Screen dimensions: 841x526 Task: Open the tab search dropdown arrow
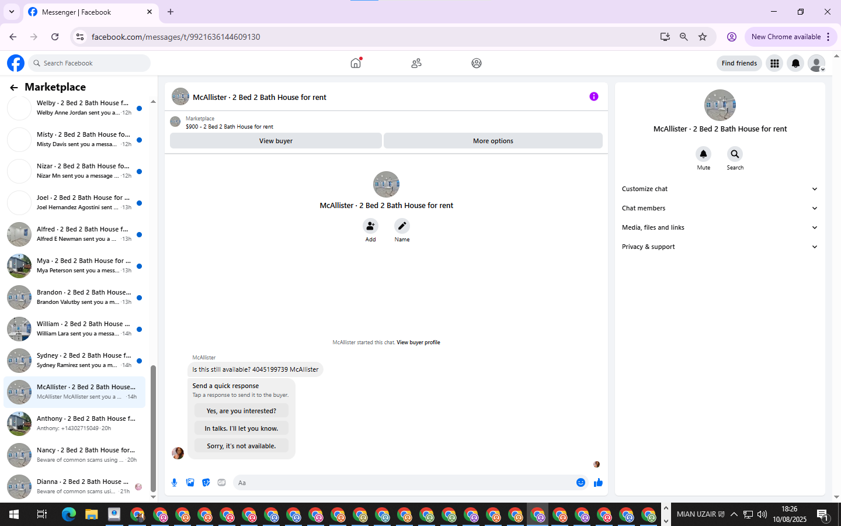point(11,12)
